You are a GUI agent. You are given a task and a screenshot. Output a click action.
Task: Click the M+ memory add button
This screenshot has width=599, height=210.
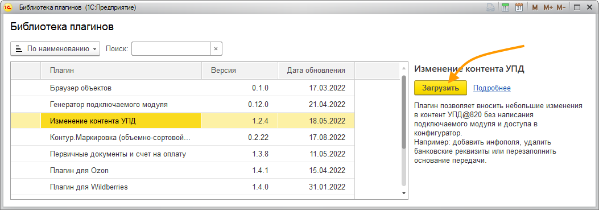548,7
